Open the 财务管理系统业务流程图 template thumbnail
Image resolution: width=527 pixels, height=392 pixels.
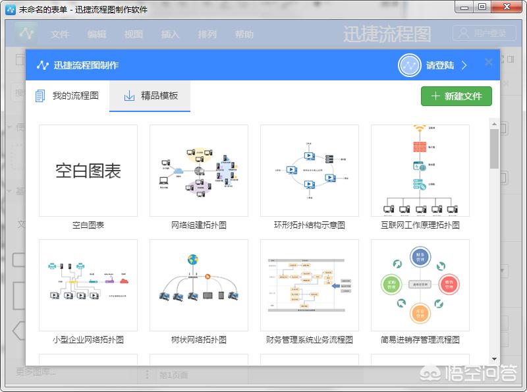pyautogui.click(x=309, y=285)
